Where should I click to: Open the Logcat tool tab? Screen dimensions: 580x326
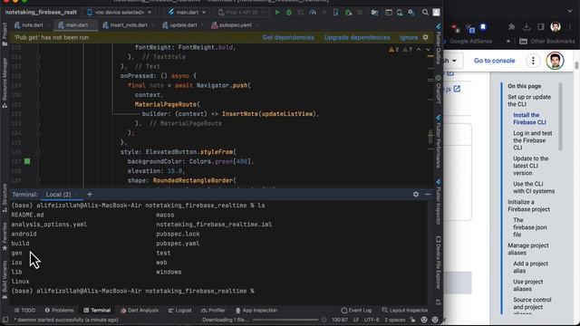pos(179,311)
